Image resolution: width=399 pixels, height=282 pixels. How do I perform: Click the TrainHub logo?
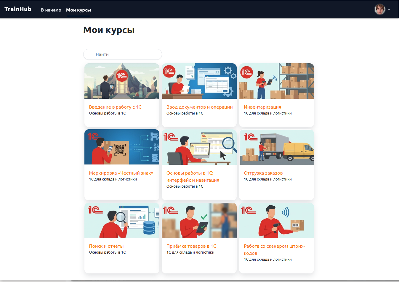coord(18,9)
